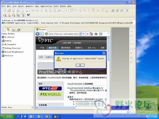
Task: Click the Print icon in the main toolbar
Action: tap(18, 11)
